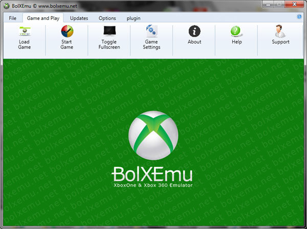Start the game with the Start Game icon
The width and height of the screenshot is (307, 229).
[67, 31]
